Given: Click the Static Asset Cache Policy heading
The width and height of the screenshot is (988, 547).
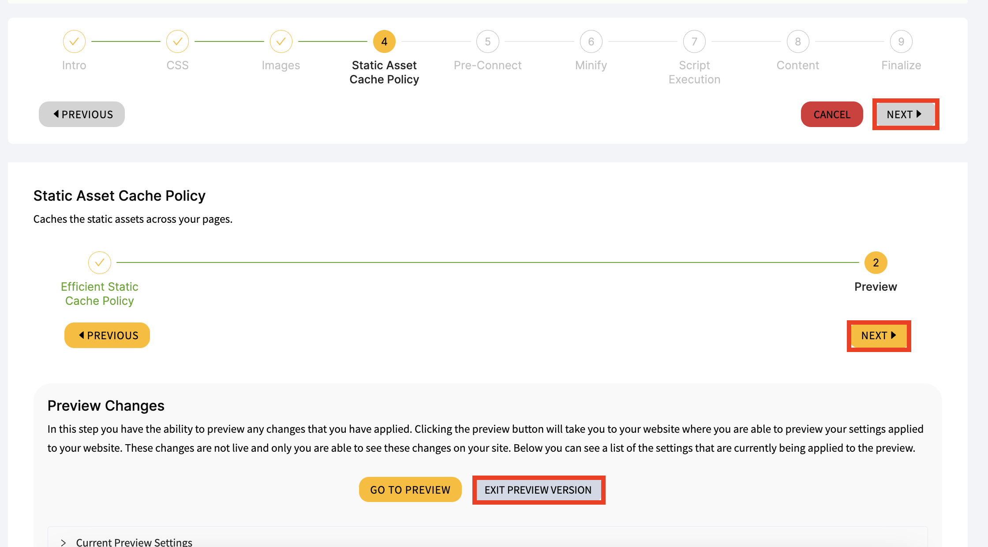Looking at the screenshot, I should click(x=120, y=195).
